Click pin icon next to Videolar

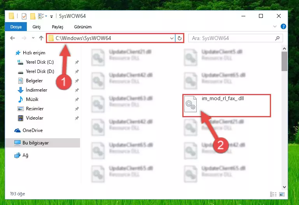tap(77, 118)
